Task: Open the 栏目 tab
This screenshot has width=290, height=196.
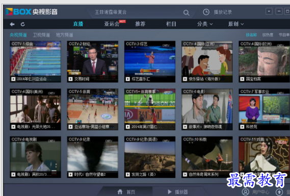Action: pyautogui.click(x=171, y=24)
